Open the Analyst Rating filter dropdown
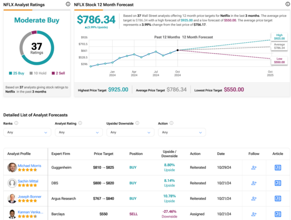Viewport: 291px width, 220px height. (79, 132)
